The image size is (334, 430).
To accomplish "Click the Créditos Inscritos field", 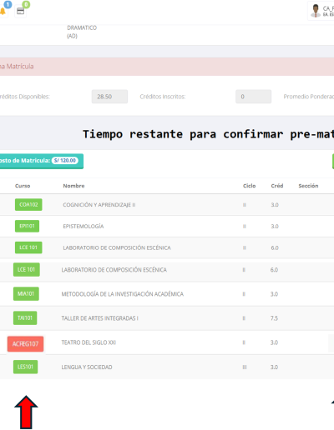I will click(253, 97).
